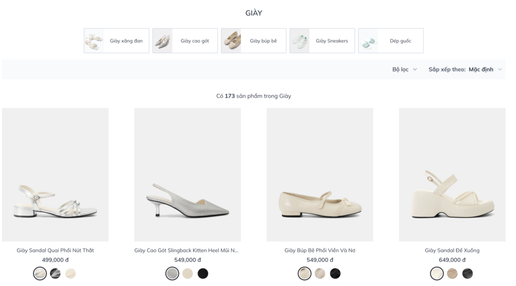Viewport: 516px width, 286px height.
Task: Choose the black swatch for the slingback heels
Action: pyautogui.click(x=203, y=273)
